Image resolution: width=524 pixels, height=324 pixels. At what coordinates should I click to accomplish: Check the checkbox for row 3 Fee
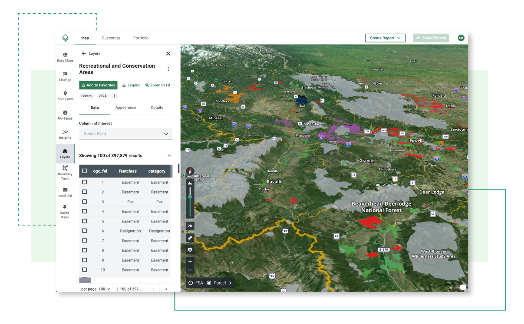pyautogui.click(x=85, y=202)
